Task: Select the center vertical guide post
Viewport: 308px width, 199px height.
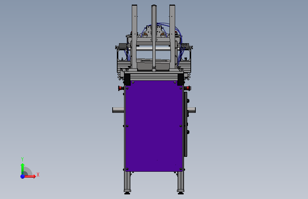Action: click(154, 37)
